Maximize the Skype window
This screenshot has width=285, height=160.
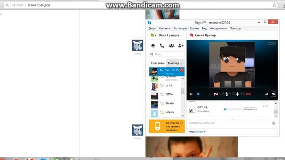(x=265, y=22)
